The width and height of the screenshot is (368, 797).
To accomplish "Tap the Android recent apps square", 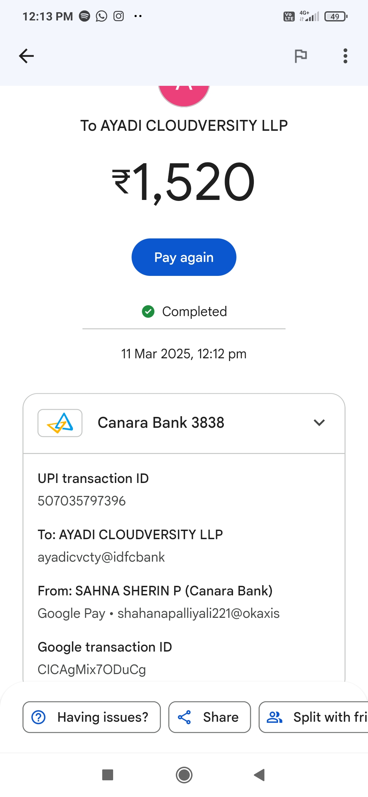I will [108, 775].
